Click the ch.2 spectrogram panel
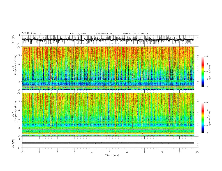 click(108, 115)
